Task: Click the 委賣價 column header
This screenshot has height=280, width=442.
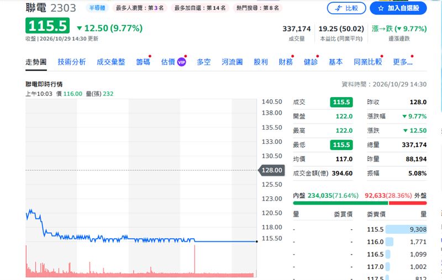Action: 376,214
